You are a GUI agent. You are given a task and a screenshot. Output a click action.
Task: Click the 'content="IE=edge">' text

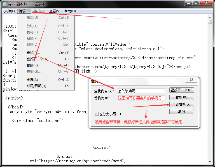coord(111,44)
